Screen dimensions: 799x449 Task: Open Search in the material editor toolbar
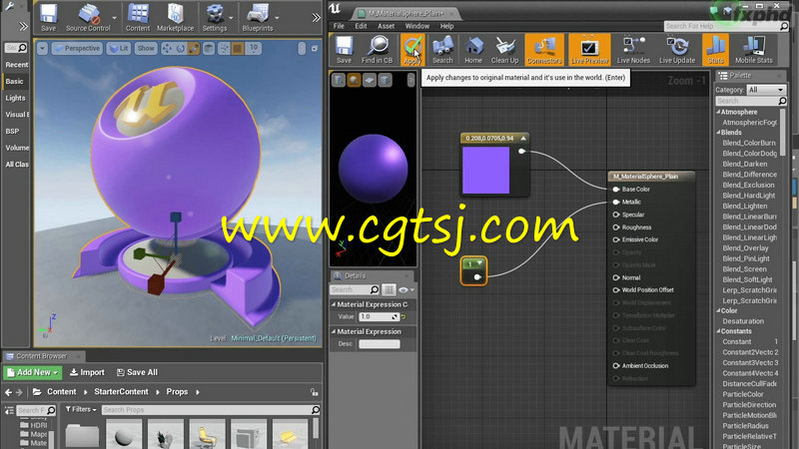tap(442, 49)
